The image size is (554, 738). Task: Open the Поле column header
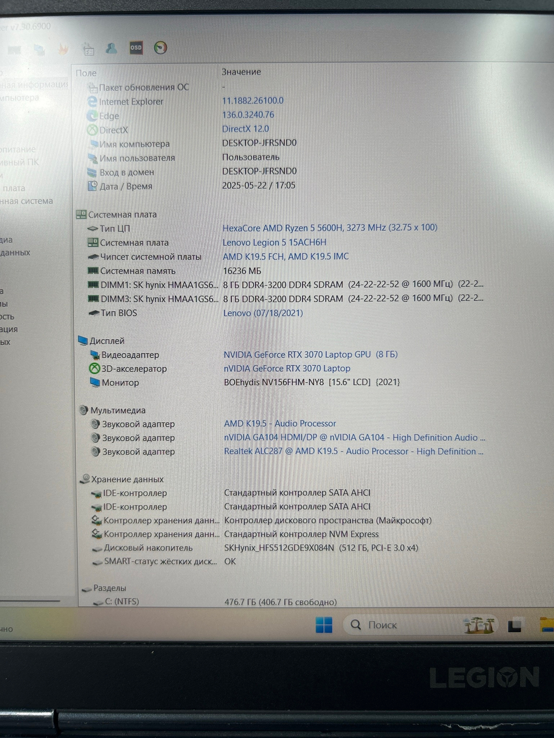pyautogui.click(x=87, y=72)
